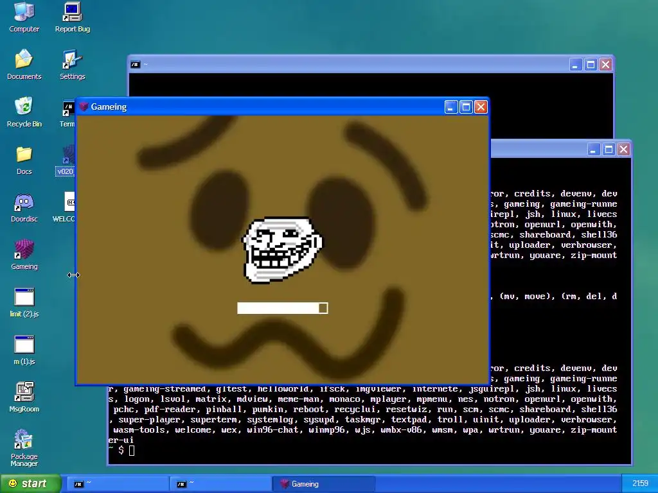Viewport: 658px width, 493px height.
Task: Click the terminal prompt cursor after $
Action: click(132, 451)
